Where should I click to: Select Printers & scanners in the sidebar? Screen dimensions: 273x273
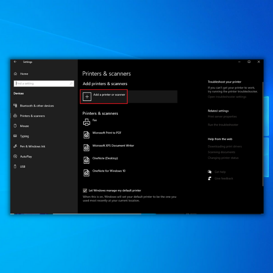32,116
